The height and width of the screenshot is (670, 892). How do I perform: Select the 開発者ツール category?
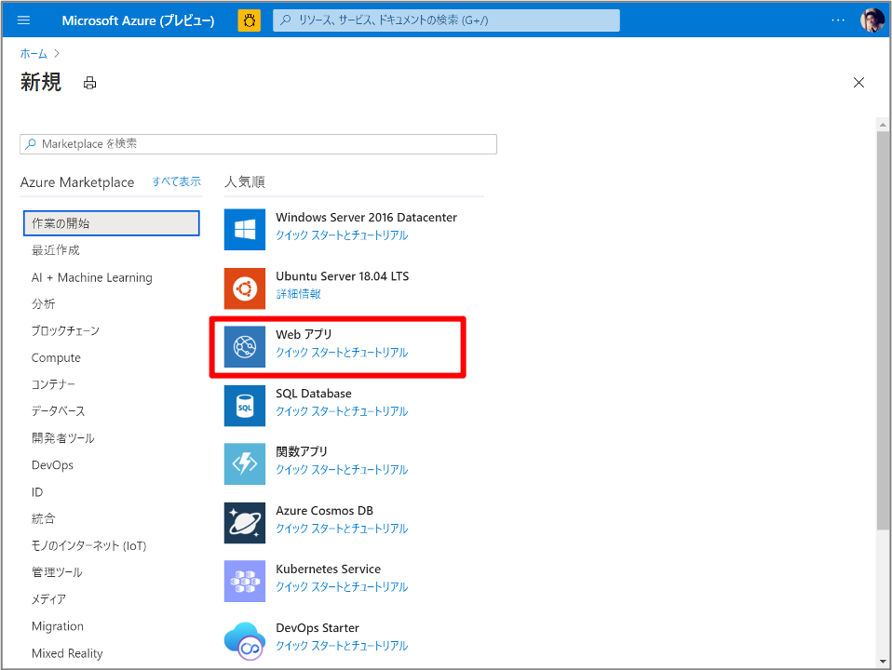tap(63, 438)
